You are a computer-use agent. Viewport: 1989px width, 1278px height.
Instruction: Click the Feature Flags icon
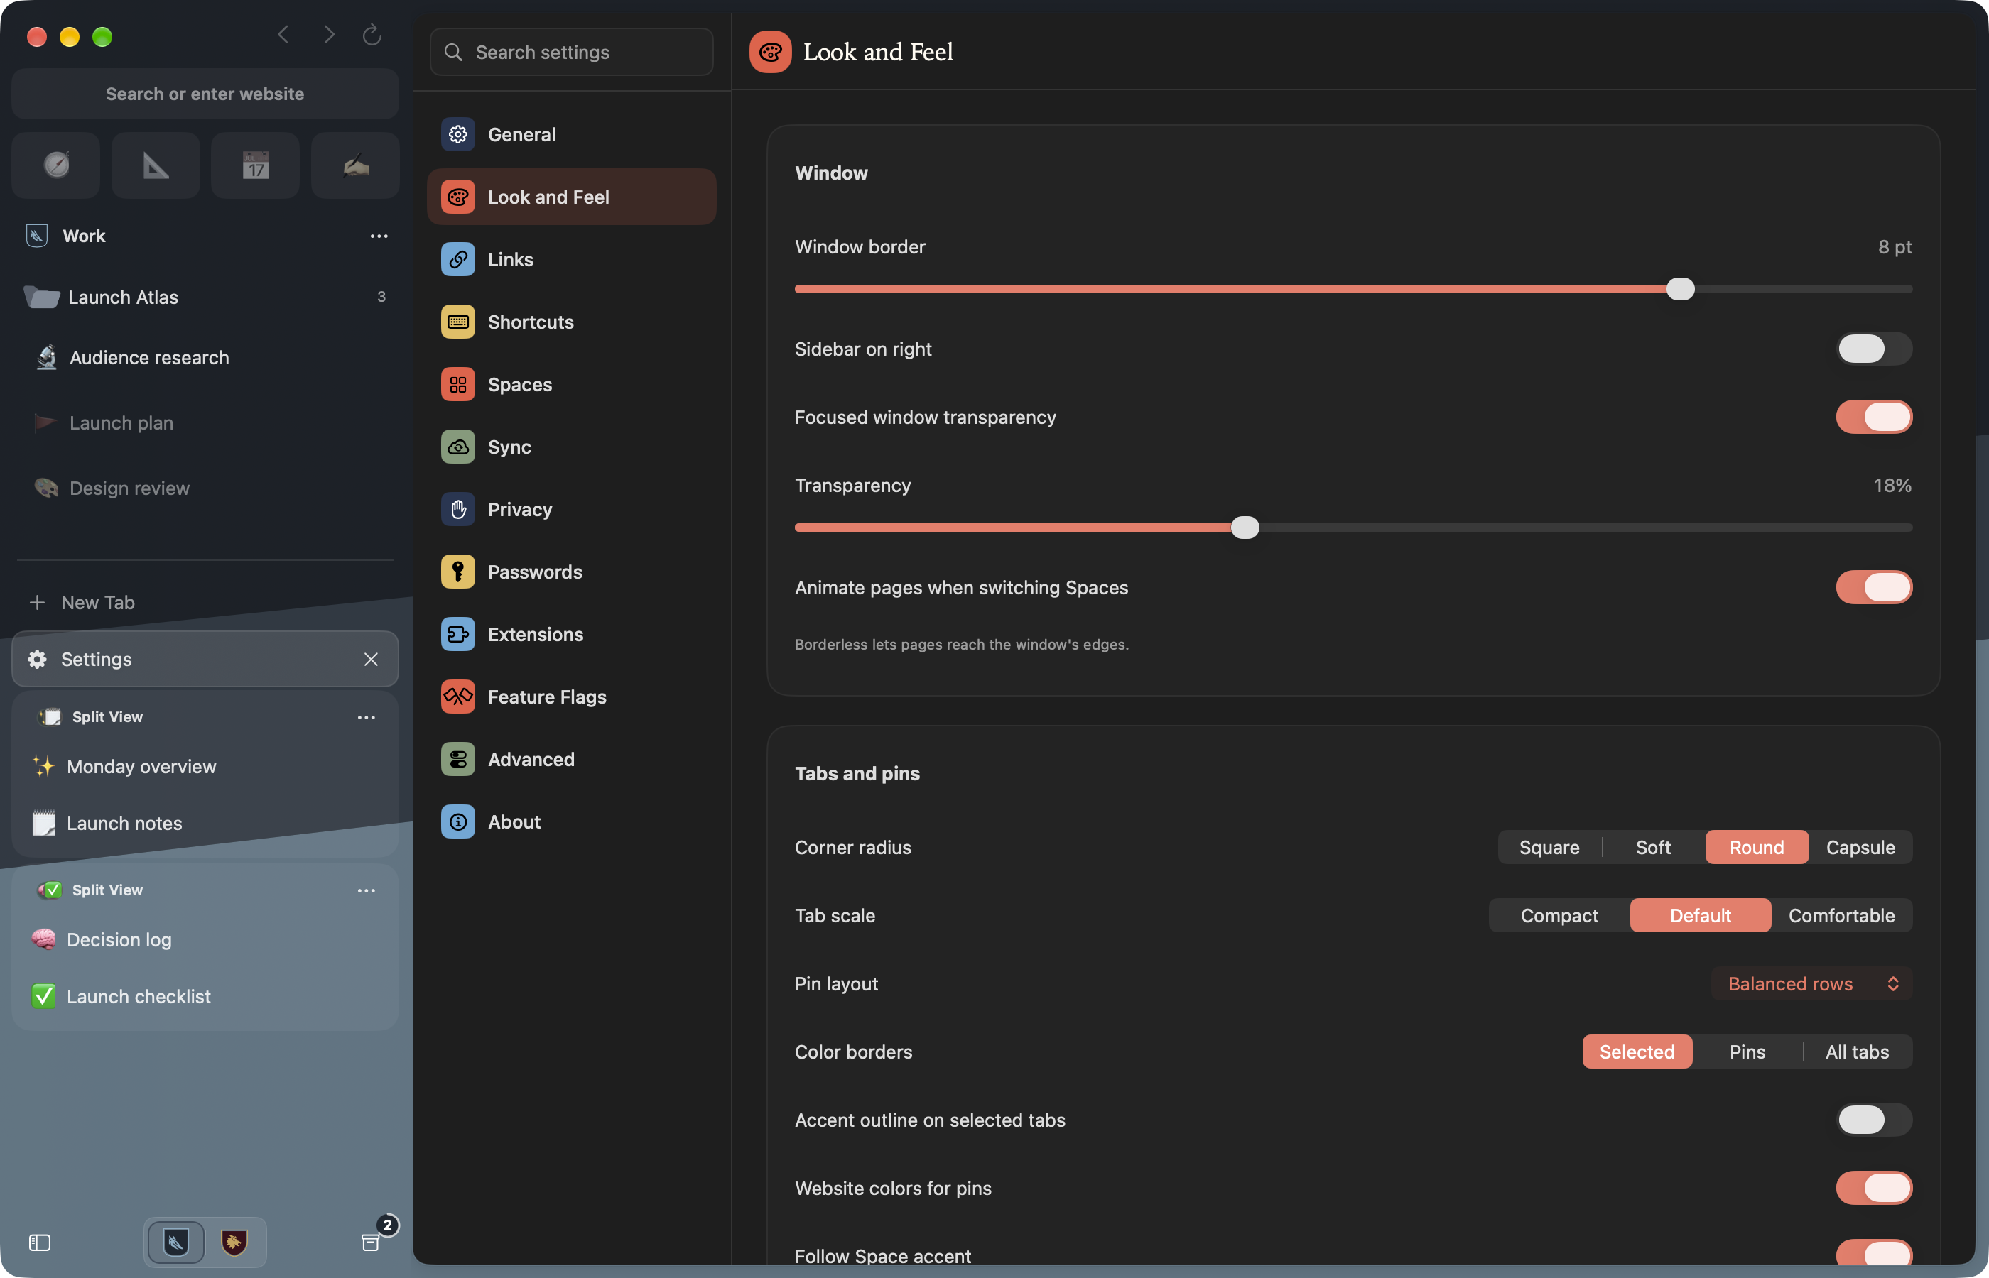(x=458, y=697)
